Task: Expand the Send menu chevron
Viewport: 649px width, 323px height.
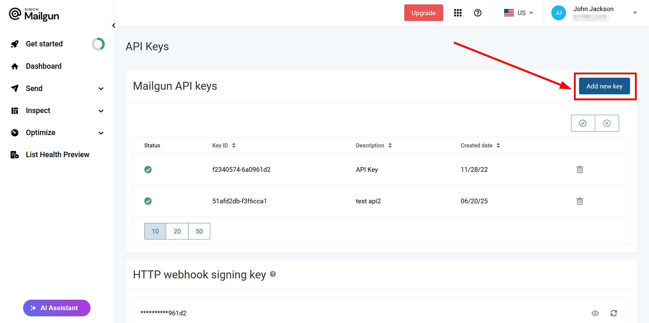Action: (101, 89)
